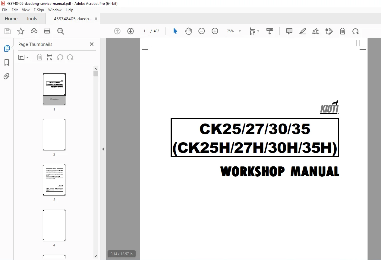Close the Page Thumbnails panel
This screenshot has width=381, height=260.
92,44
